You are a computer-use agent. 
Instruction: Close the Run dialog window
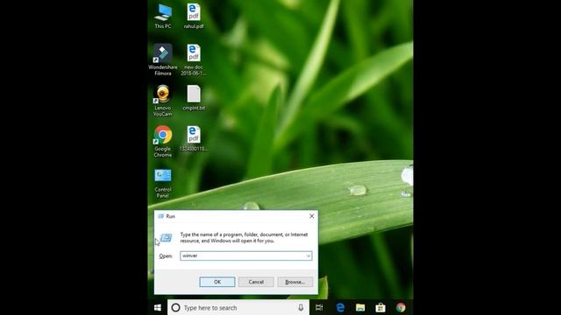pos(312,216)
